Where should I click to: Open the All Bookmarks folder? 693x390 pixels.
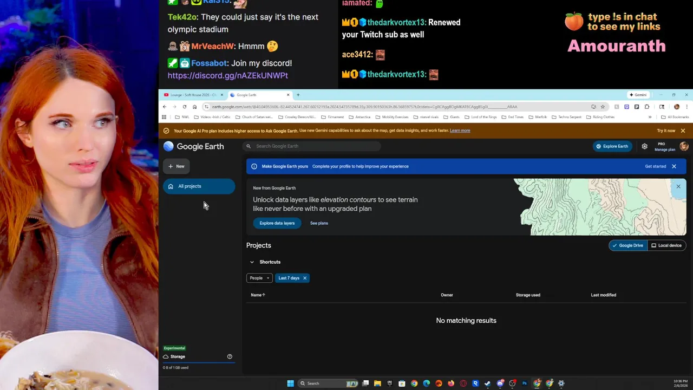pos(675,117)
